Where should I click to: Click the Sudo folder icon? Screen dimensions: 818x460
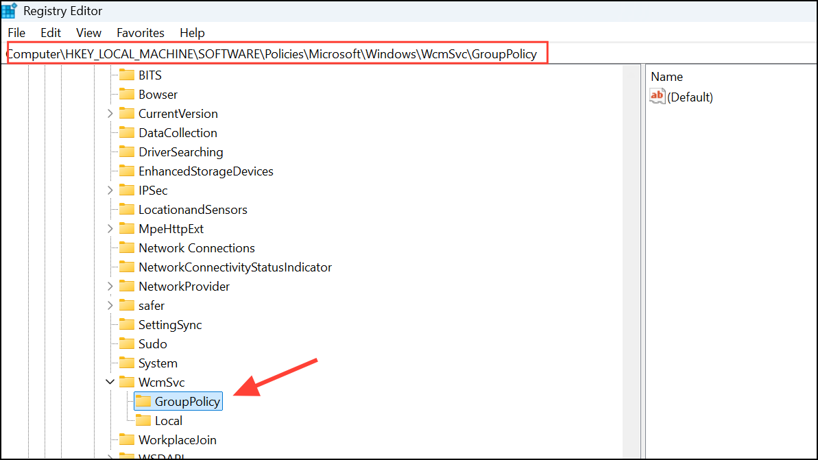(x=127, y=343)
